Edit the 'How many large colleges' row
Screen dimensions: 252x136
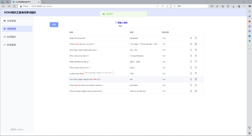pos(191,79)
